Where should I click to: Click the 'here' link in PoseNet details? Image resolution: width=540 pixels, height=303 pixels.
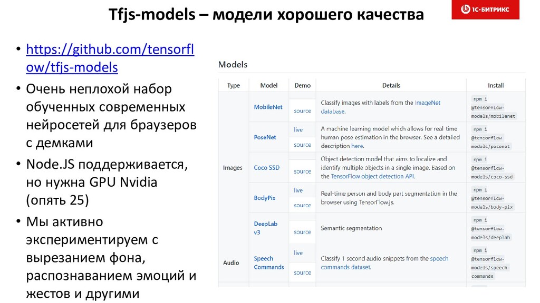357,146
